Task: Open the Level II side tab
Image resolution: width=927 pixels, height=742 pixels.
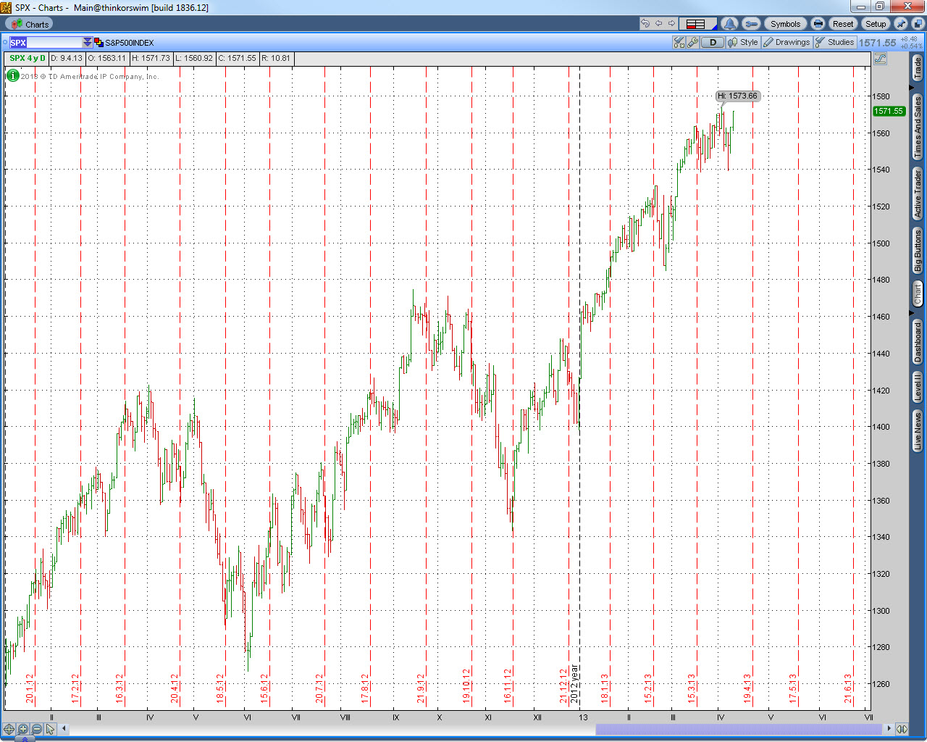Action: (918, 387)
